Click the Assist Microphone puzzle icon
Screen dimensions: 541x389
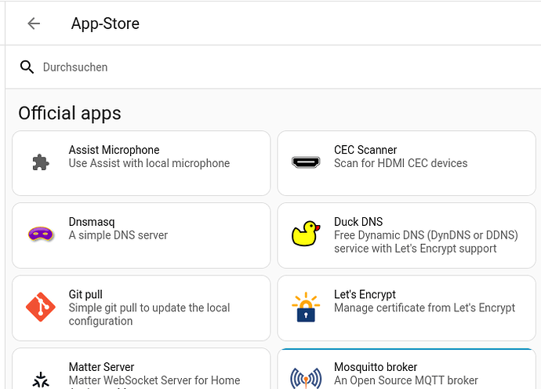[41, 162]
